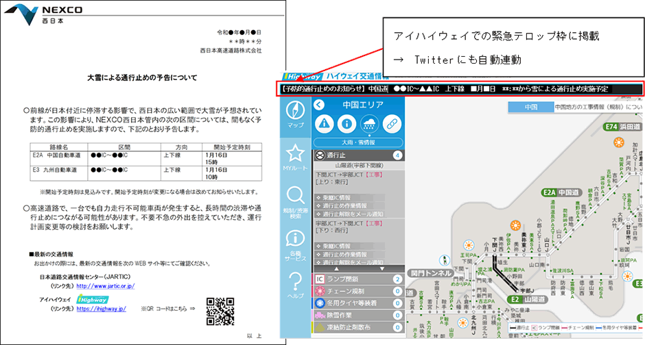Screen dimensions: 645x345
Task: Open the マップ compass icon in sidebar
Action: [x=295, y=110]
